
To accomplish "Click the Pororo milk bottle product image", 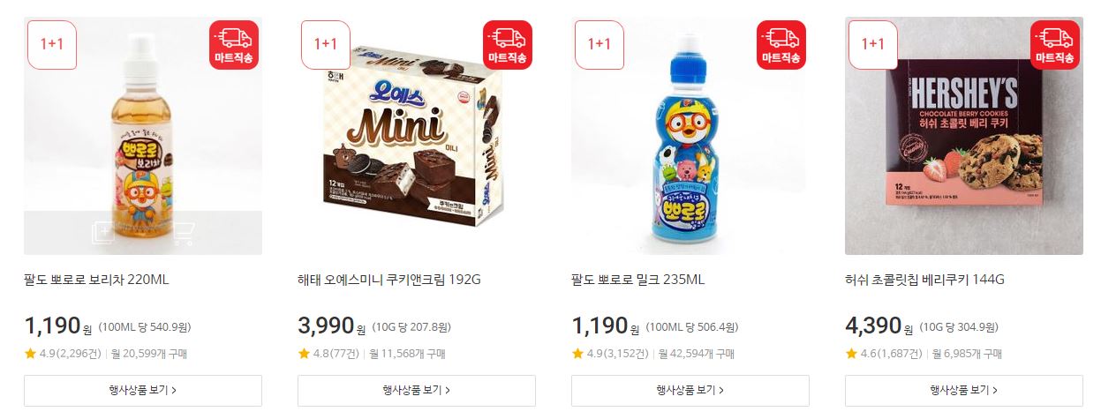I will click(x=690, y=136).
